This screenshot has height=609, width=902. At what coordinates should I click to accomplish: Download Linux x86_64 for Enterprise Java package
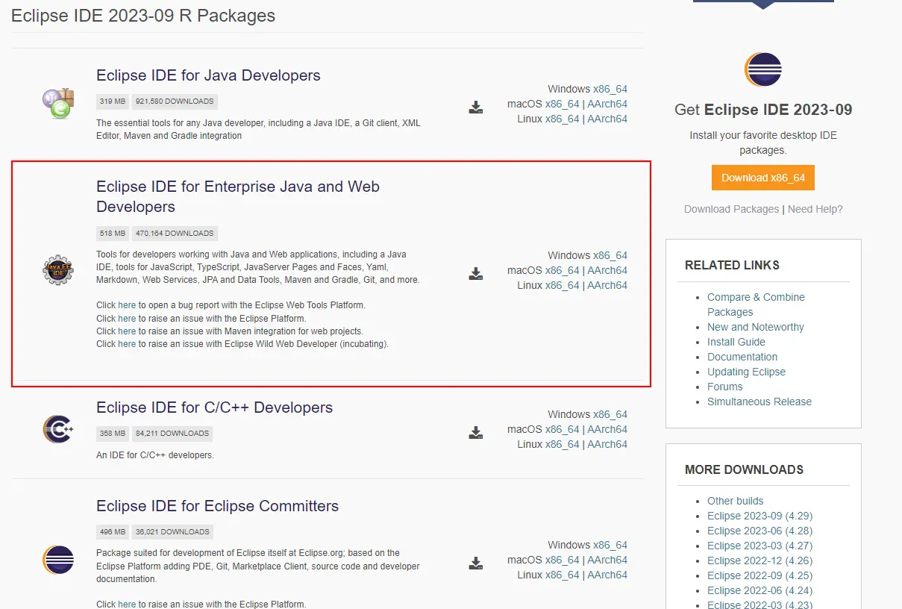[x=563, y=285]
